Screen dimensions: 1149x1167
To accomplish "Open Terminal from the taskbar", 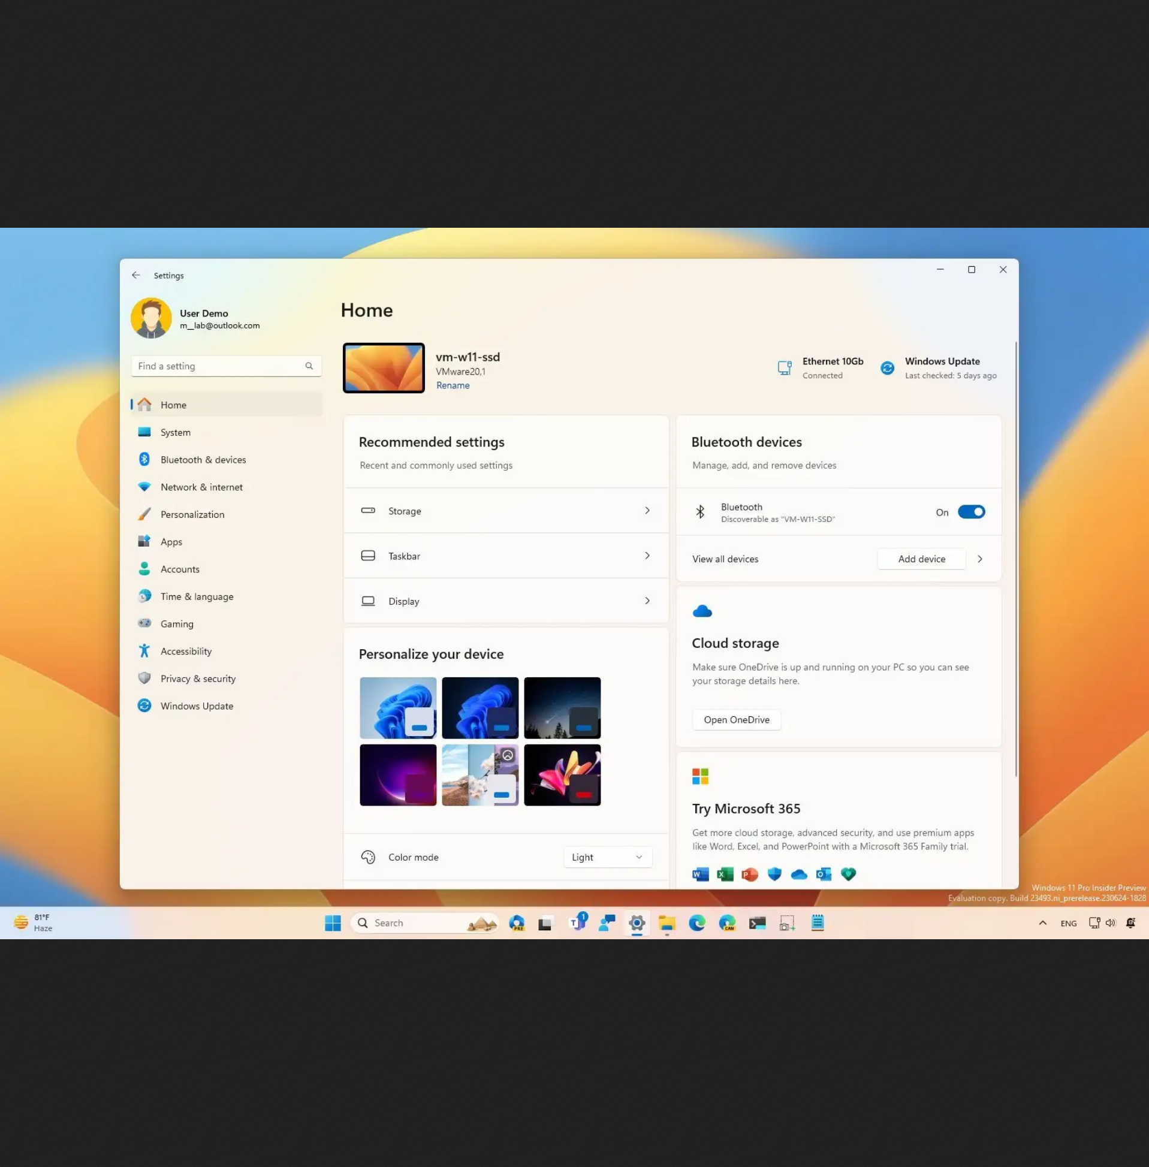I will pyautogui.click(x=758, y=922).
